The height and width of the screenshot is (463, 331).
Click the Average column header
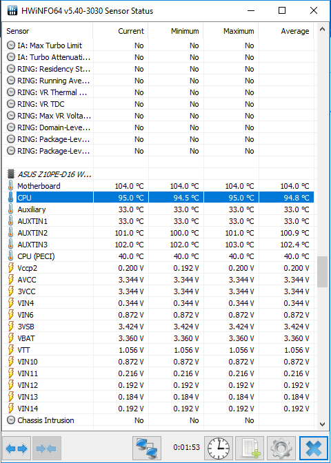tap(286, 31)
